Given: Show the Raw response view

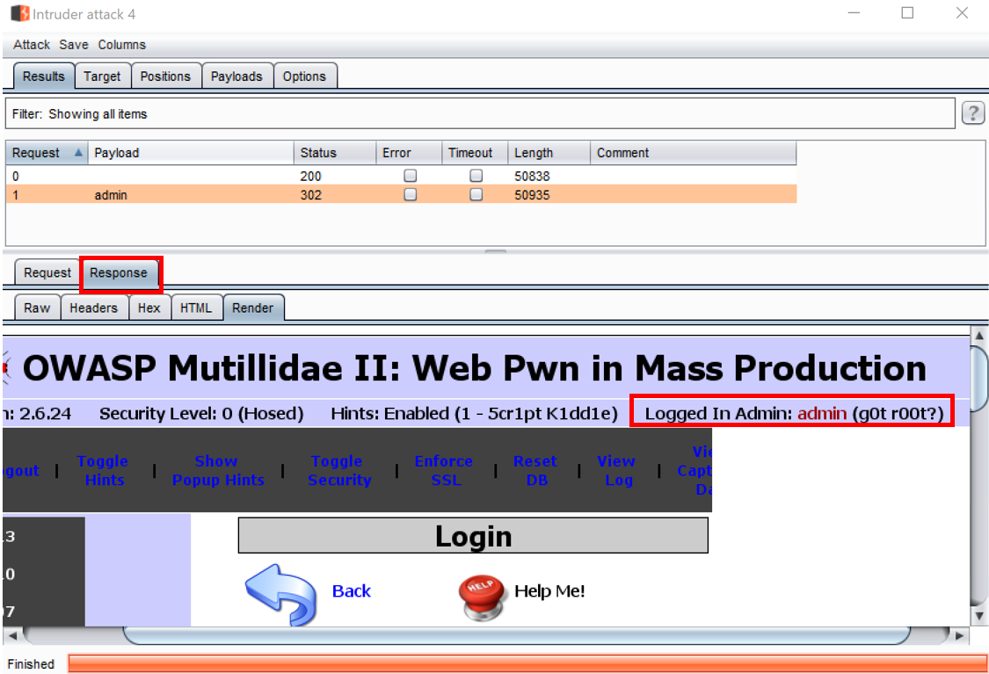Looking at the screenshot, I should click(x=37, y=308).
